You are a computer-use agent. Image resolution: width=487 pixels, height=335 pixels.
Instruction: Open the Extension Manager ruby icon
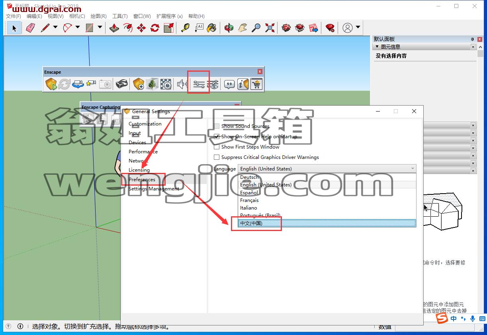point(330,28)
